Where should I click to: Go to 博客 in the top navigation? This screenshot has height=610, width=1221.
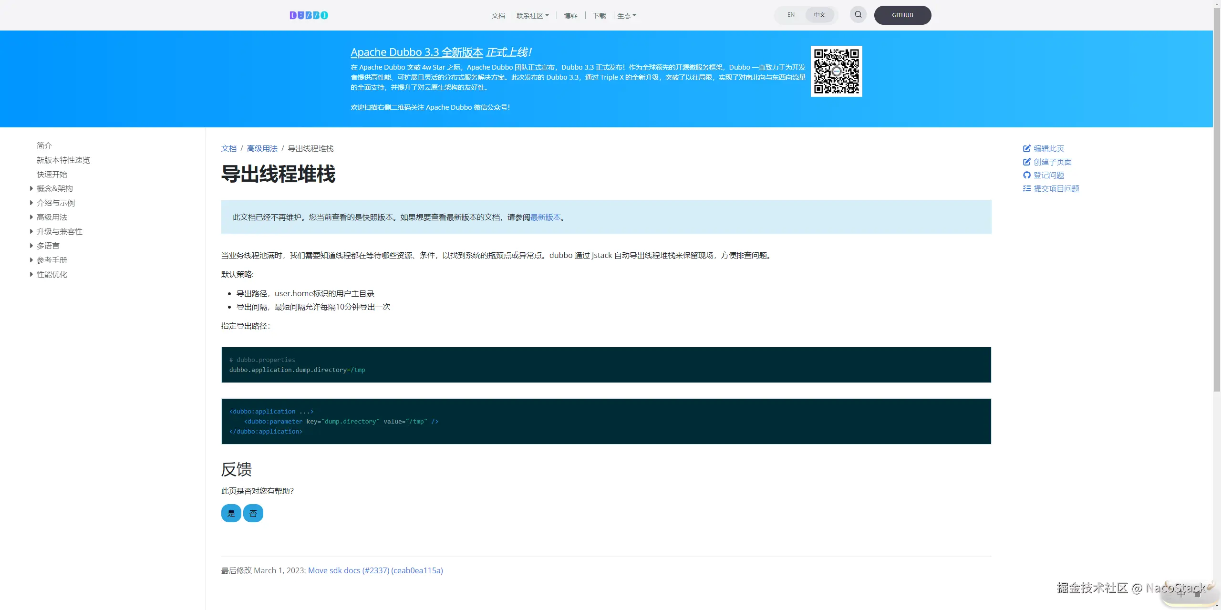pyautogui.click(x=570, y=16)
